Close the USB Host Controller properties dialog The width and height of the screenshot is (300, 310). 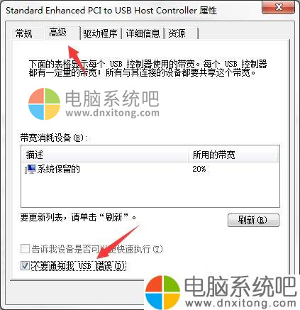278,7
